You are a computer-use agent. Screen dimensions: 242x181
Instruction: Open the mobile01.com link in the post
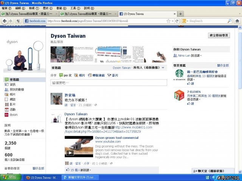pyautogui.click(x=109, y=129)
